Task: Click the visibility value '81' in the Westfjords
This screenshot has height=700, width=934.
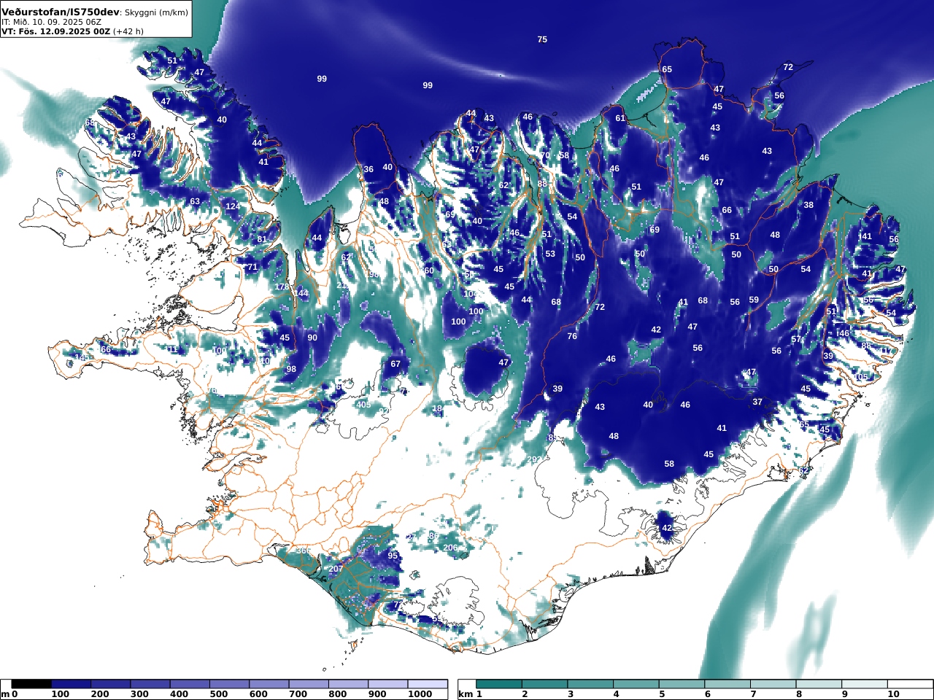Action: [x=262, y=239]
